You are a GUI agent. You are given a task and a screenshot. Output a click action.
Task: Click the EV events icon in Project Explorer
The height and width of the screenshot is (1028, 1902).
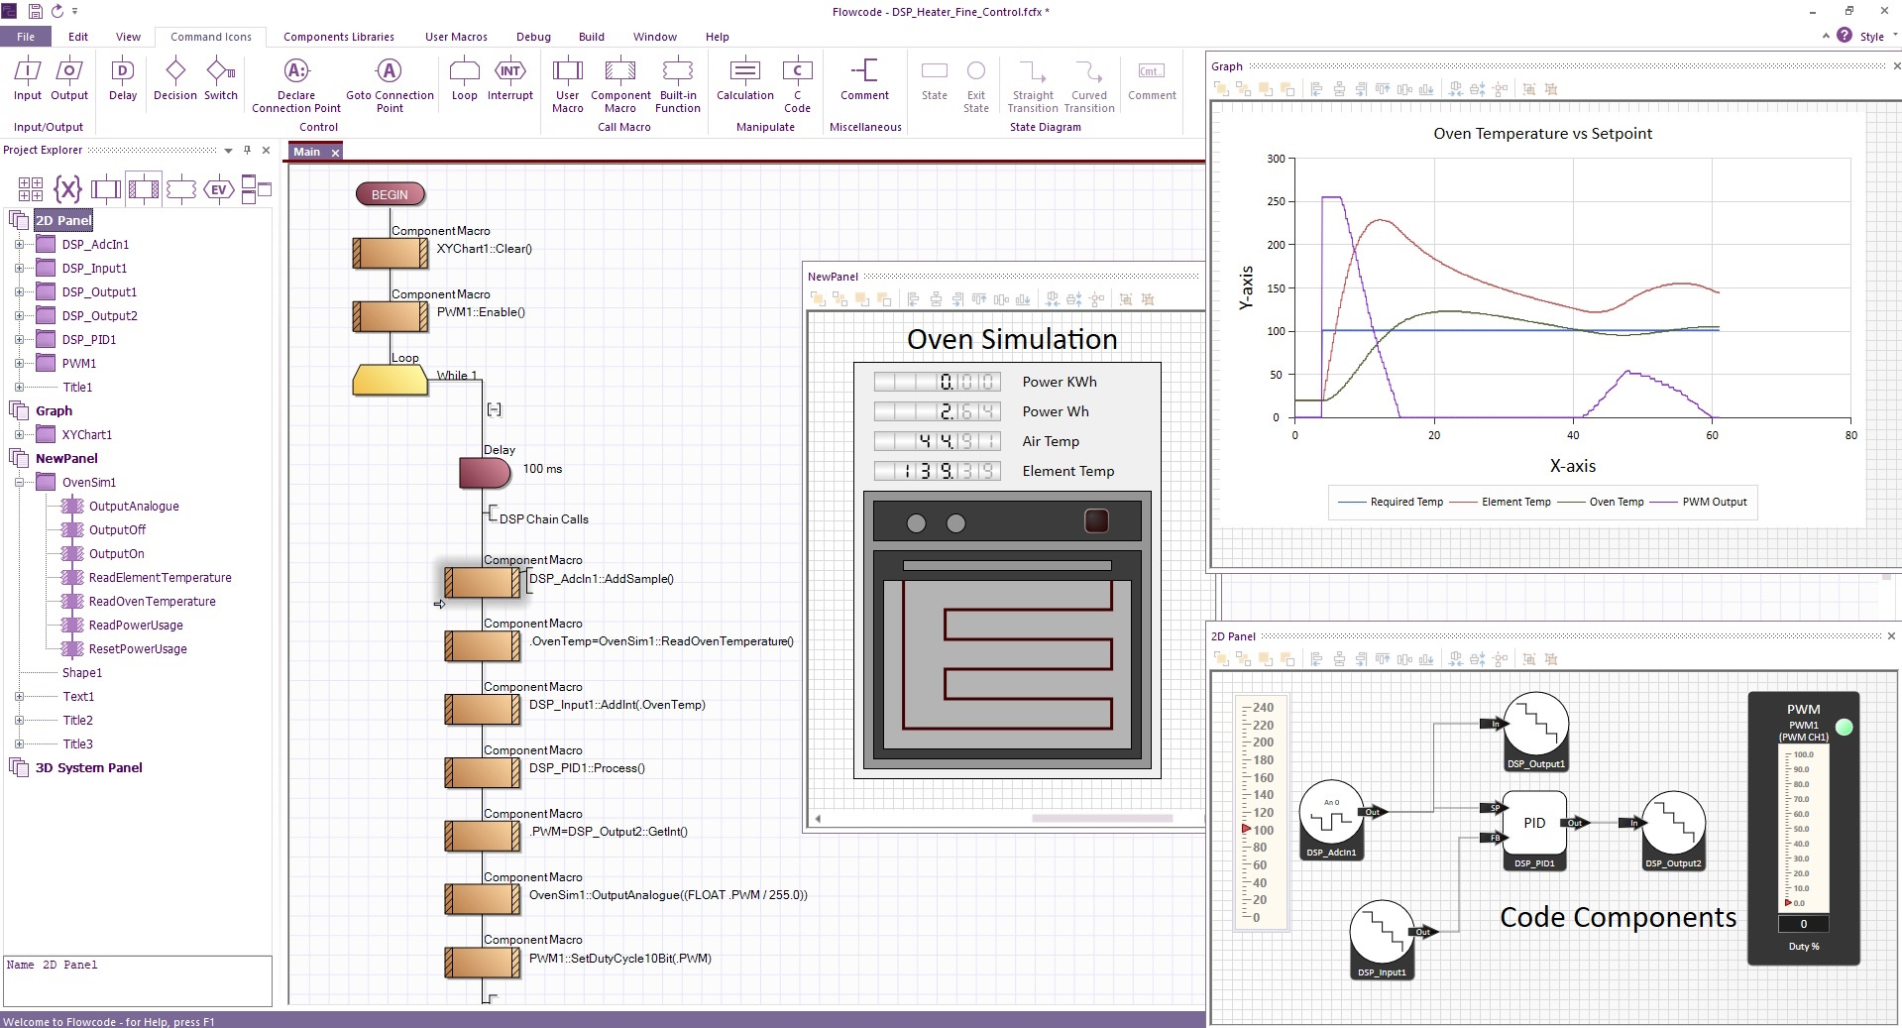(218, 188)
